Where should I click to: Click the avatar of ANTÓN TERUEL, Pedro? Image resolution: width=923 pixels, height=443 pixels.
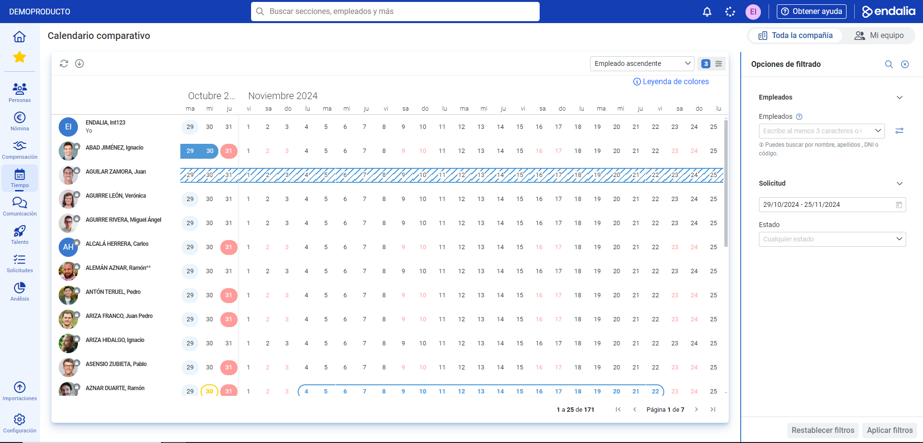(x=68, y=295)
